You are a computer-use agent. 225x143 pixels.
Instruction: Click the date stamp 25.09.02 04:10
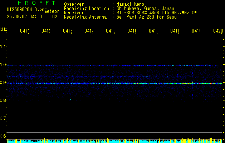(x=24, y=17)
